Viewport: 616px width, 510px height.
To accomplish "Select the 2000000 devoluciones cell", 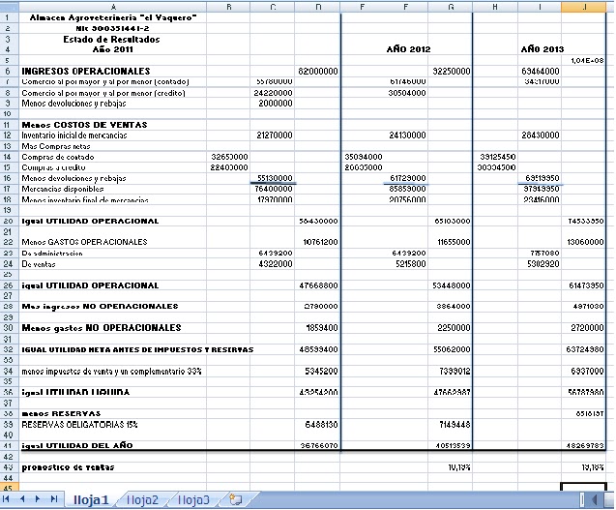I will click(x=273, y=104).
